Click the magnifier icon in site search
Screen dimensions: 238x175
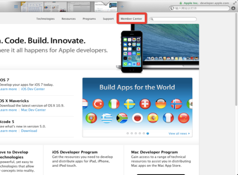(152, 19)
